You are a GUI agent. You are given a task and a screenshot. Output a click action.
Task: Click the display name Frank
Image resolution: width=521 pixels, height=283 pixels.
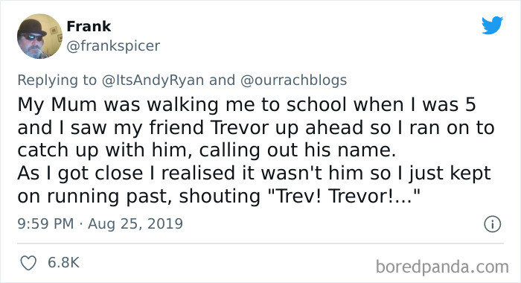(x=89, y=26)
